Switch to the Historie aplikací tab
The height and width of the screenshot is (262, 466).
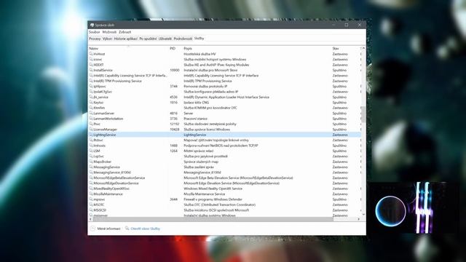click(126, 39)
